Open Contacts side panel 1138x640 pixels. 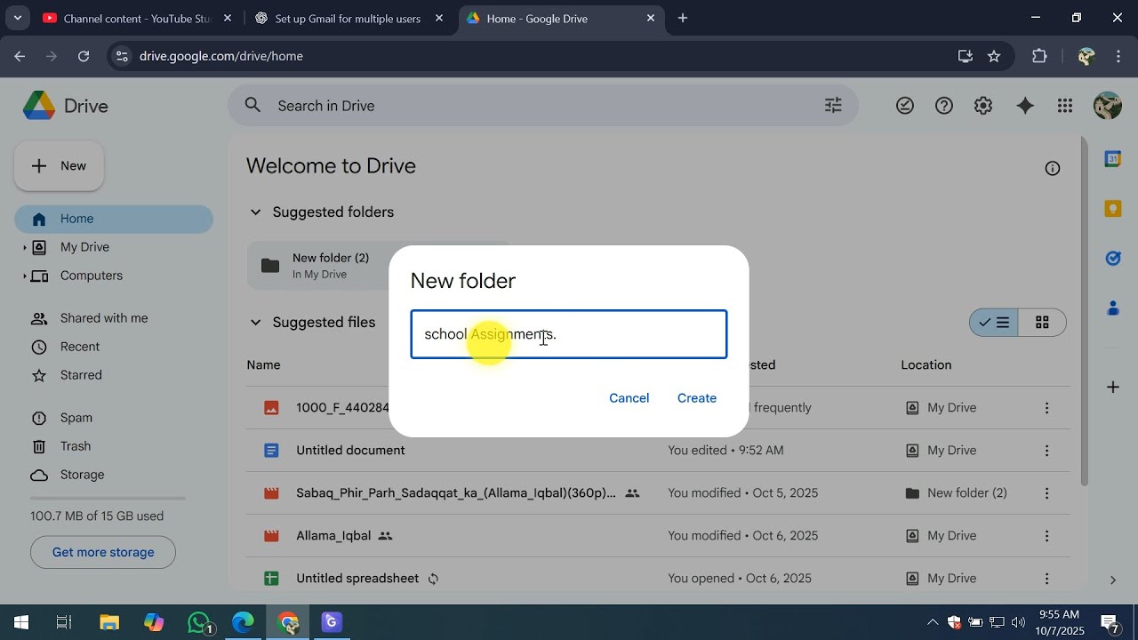point(1113,308)
